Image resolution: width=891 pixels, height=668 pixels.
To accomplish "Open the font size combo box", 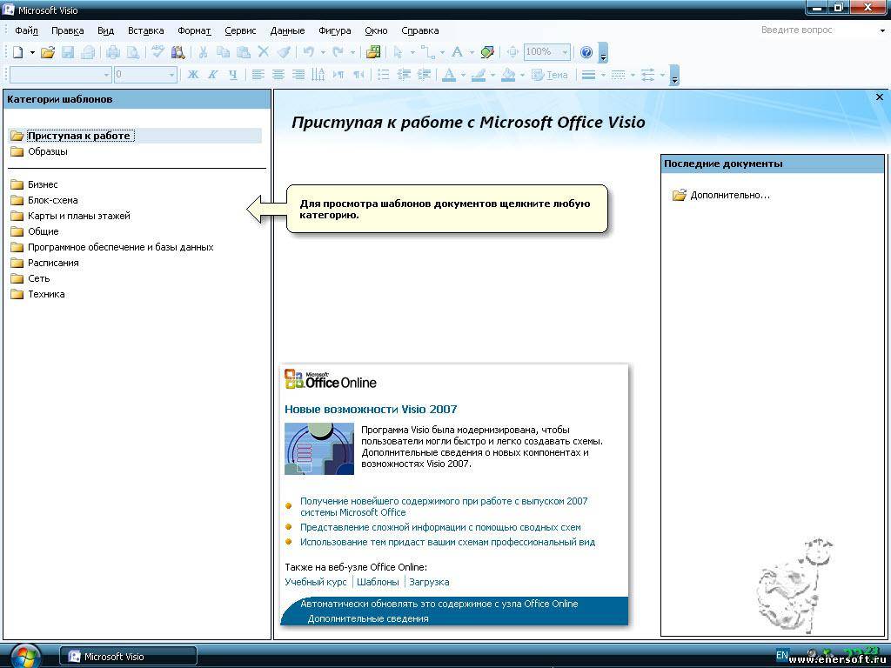I will click(145, 75).
